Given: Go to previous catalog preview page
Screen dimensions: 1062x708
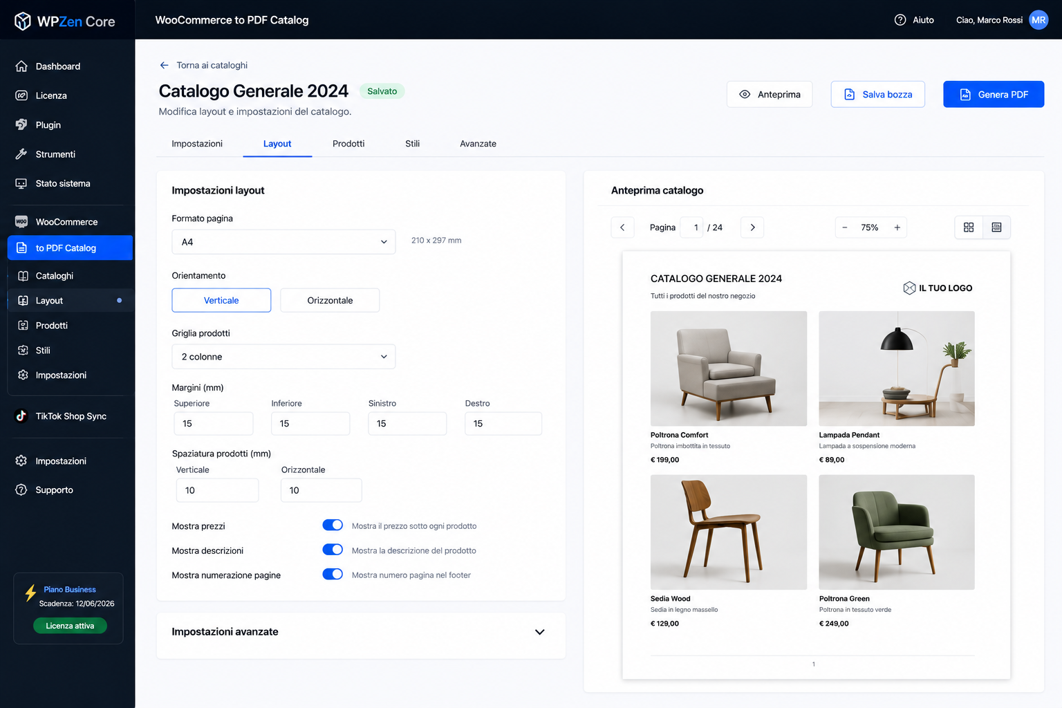Looking at the screenshot, I should pyautogui.click(x=622, y=227).
